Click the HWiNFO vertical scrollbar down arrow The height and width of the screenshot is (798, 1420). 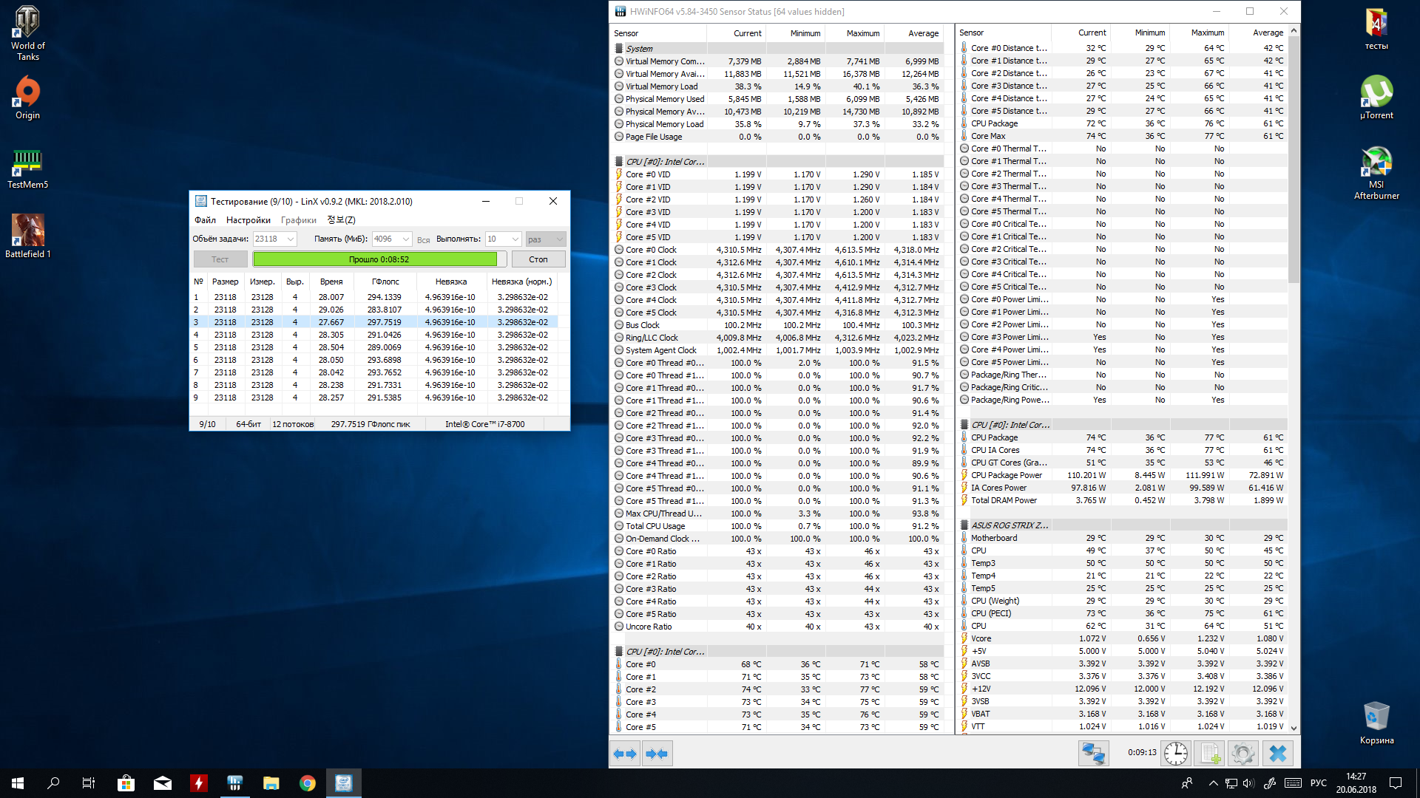1294,728
